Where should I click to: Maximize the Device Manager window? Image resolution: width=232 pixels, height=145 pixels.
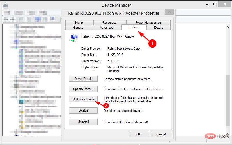(215, 4)
